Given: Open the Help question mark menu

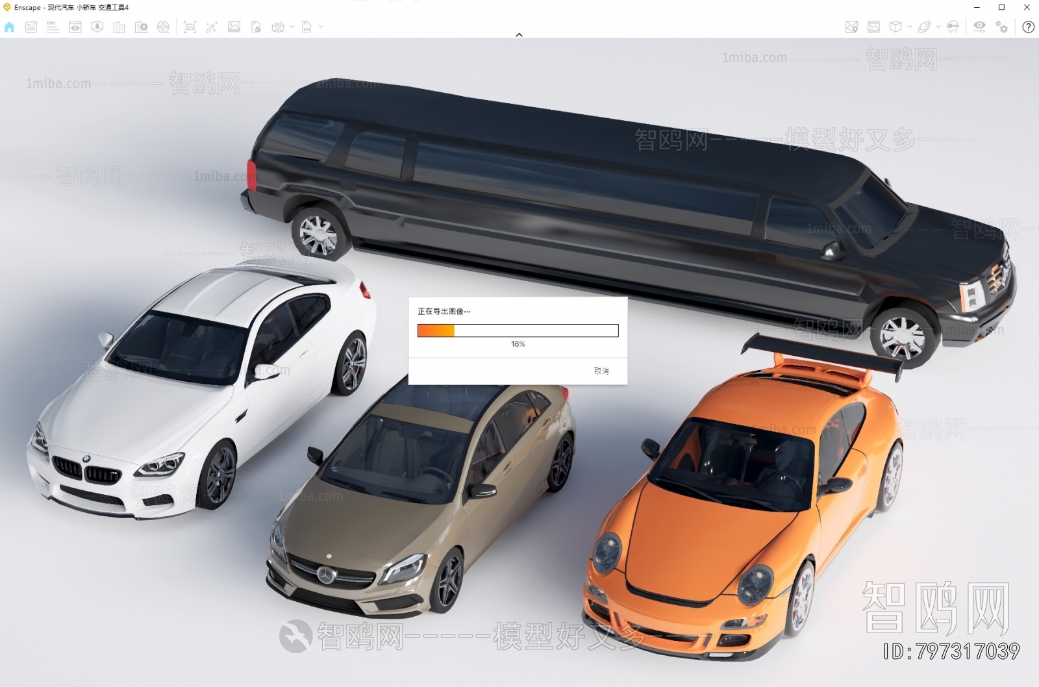Looking at the screenshot, I should point(1029,27).
